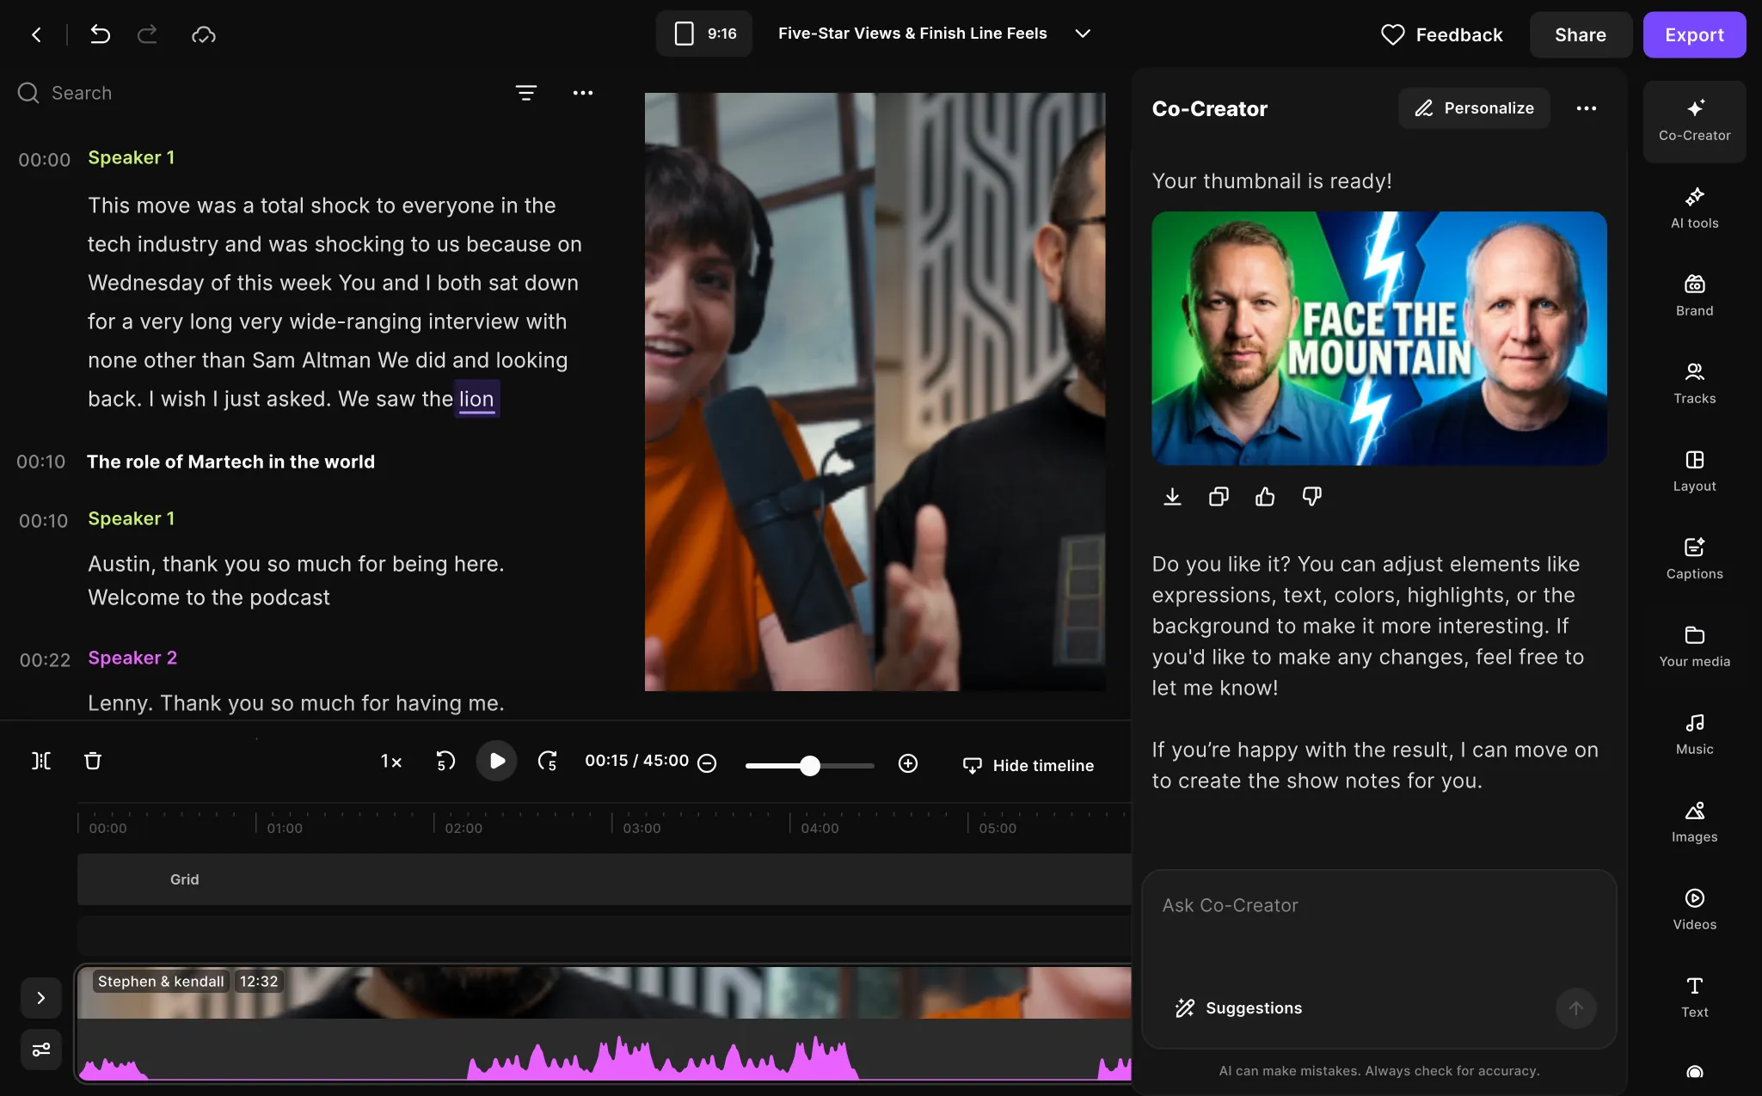Play the video
Image resolution: width=1762 pixels, height=1096 pixels.
(x=496, y=761)
